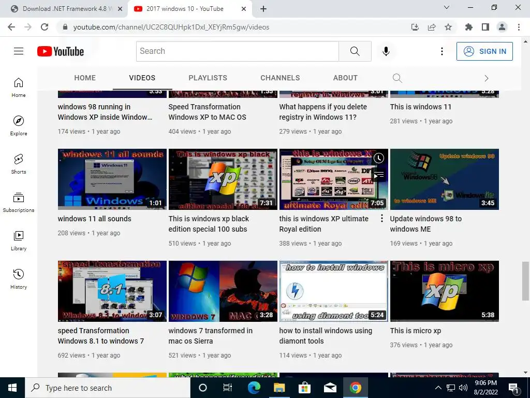The height and width of the screenshot is (398, 530).
Task: Open Chrome extensions puzzle icon
Action: (x=469, y=27)
